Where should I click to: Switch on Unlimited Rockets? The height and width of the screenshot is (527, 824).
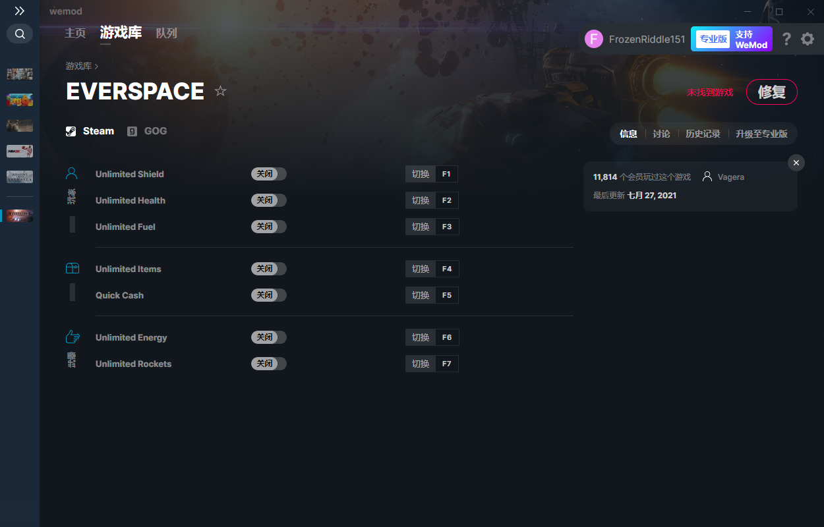coord(269,364)
